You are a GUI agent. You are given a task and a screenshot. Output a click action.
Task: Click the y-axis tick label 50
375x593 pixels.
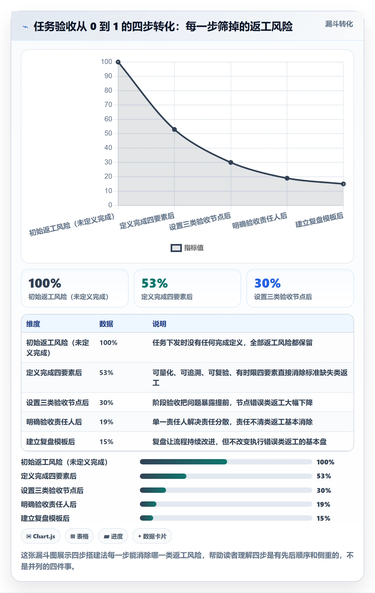click(x=108, y=133)
